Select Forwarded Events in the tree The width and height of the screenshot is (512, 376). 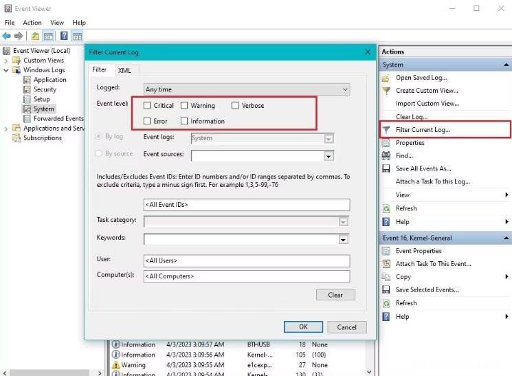pos(58,119)
